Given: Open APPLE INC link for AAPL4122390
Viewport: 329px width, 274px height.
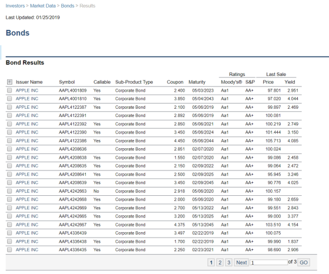Looking at the screenshot, I should 27,132.
